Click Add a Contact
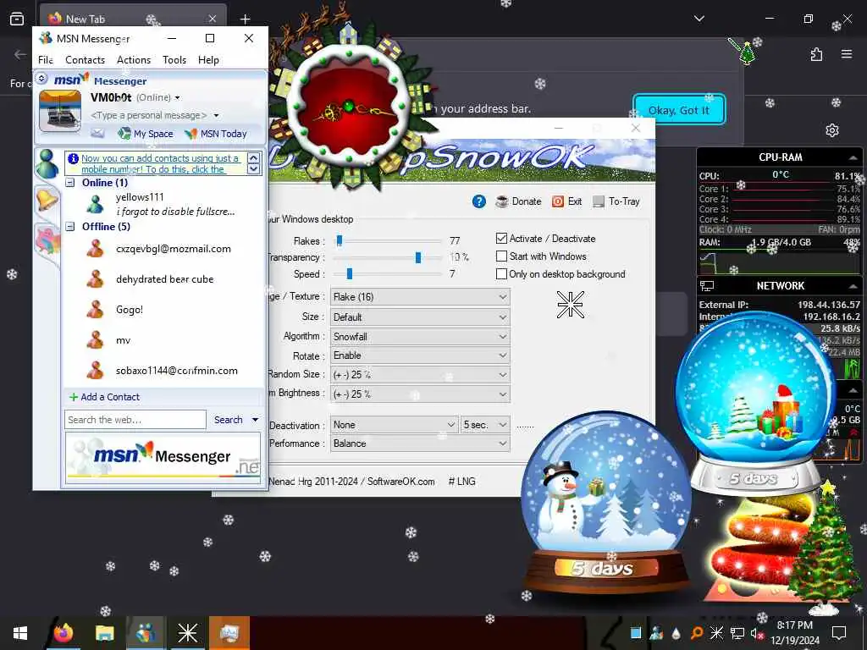 [x=104, y=397]
